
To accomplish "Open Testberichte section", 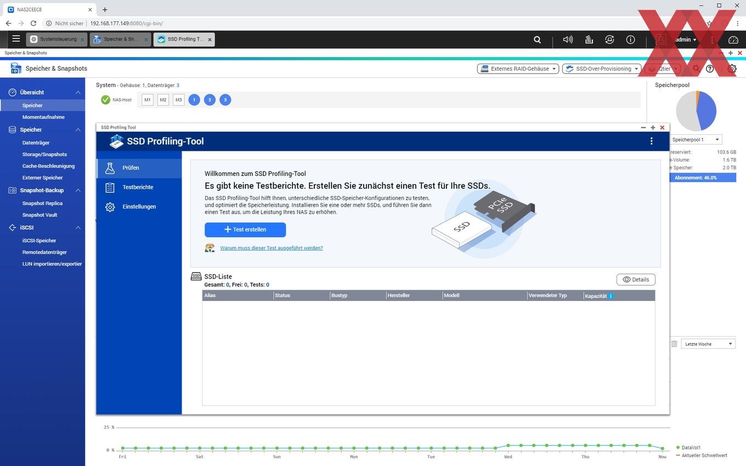I will [139, 187].
